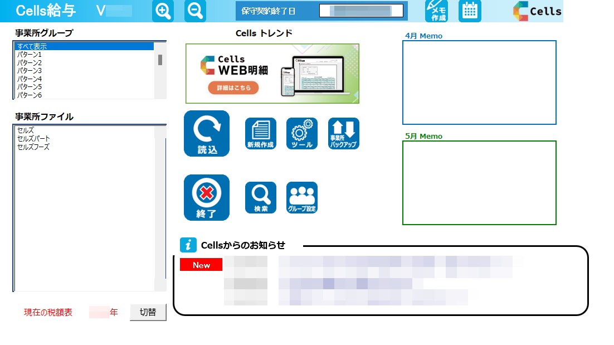The image size is (614, 345).
Task: Click the 読込 load icon
Action: (207, 134)
